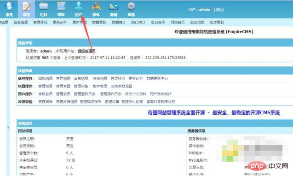This screenshot has width=293, height=181.
Task: Open 管理栏目 quick link
Action: tap(46, 86)
